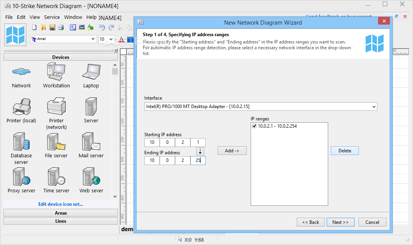This screenshot has height=245, width=413.
Task: Close the New Network Diagram Wizard dialog
Action: coord(384,21)
